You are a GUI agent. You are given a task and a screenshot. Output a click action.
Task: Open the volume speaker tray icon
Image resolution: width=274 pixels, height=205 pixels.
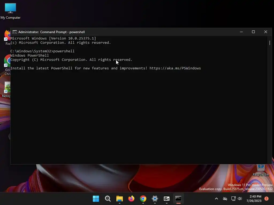point(240,199)
